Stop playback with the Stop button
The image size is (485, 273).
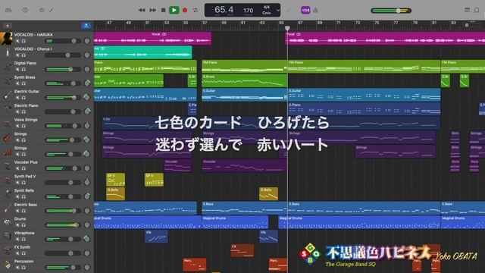point(164,10)
